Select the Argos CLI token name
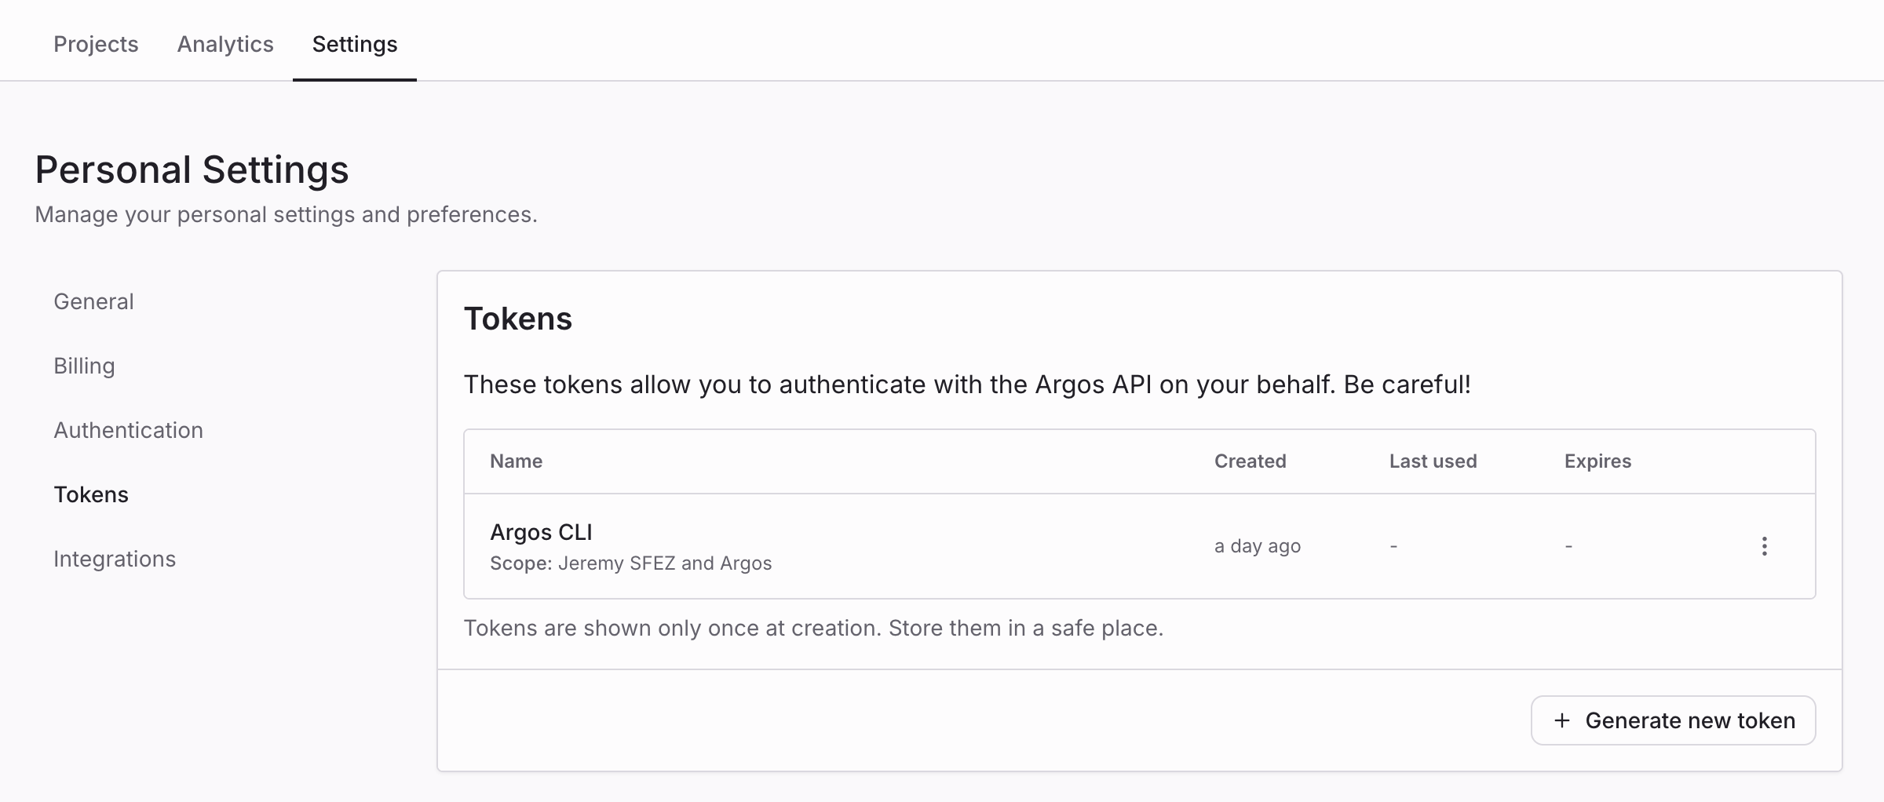This screenshot has width=1884, height=802. point(541,532)
